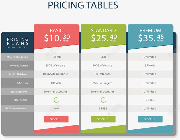Click the Basic plan Root Access checkmark
180x140 pixels.
coord(56,100)
